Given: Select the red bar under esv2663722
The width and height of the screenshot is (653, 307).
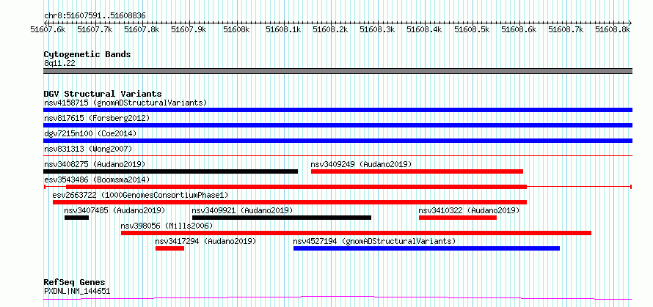Looking at the screenshot, I should point(290,202).
